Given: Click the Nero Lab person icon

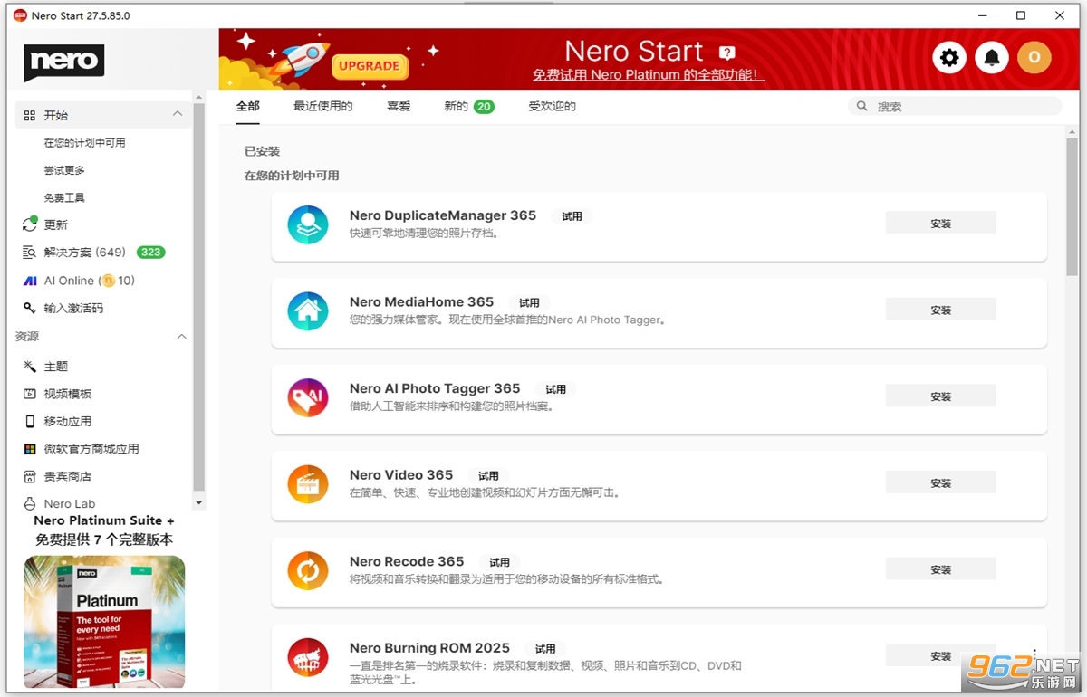Looking at the screenshot, I should [x=30, y=503].
